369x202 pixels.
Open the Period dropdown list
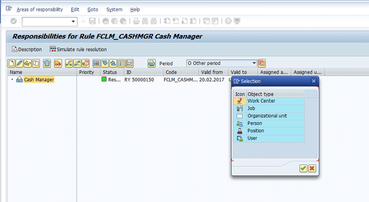click(x=255, y=63)
